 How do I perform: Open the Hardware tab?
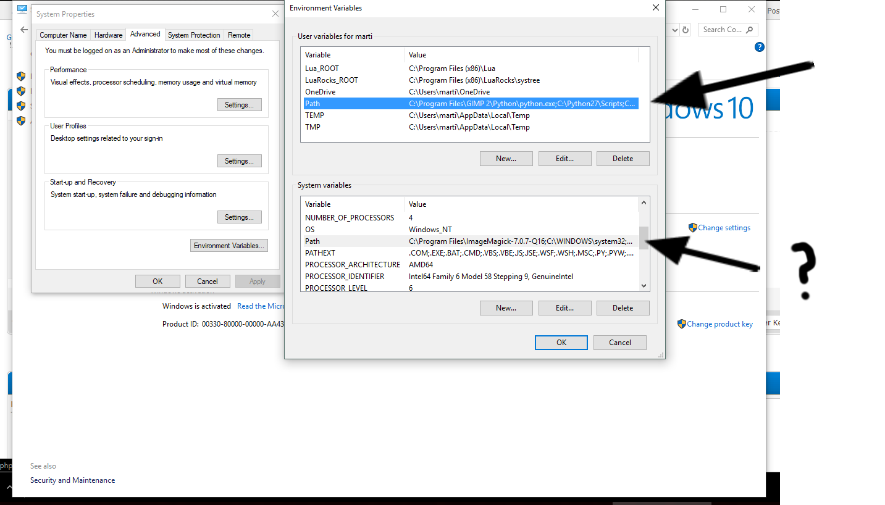(x=109, y=35)
